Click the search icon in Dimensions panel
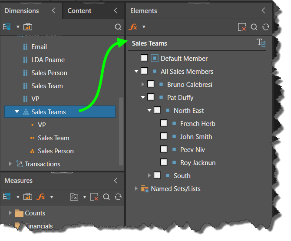This screenshot has width=291, height=241. tap(118, 27)
